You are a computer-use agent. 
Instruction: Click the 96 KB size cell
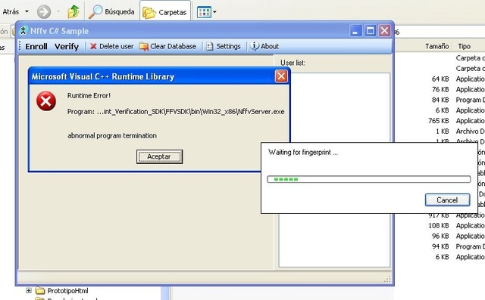440,236
